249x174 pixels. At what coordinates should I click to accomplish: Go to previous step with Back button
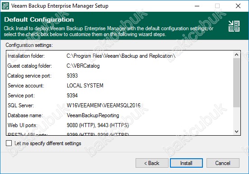click(x=152, y=163)
